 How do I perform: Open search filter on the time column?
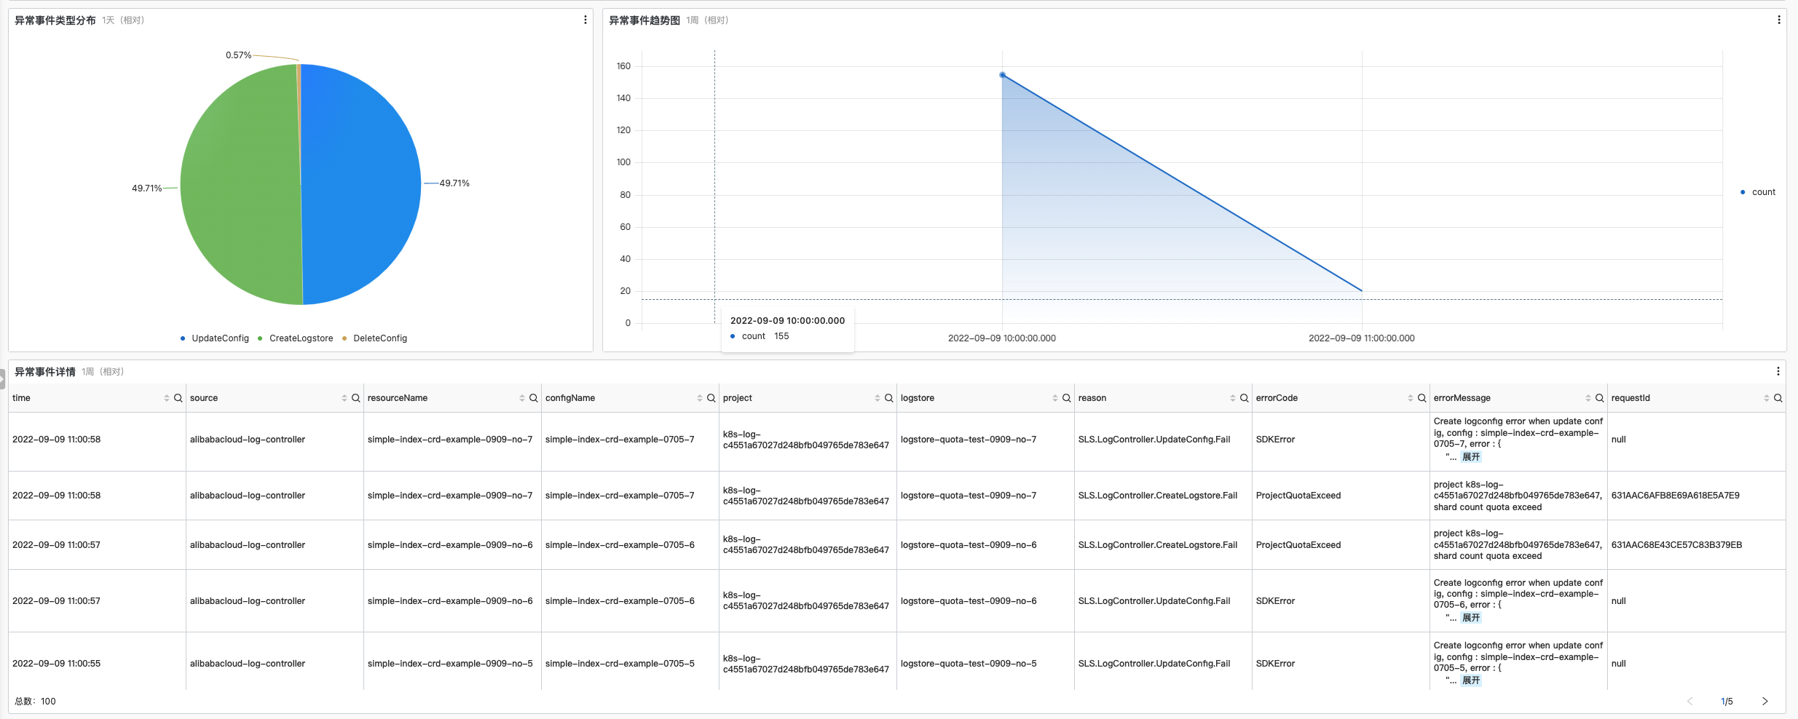178,398
